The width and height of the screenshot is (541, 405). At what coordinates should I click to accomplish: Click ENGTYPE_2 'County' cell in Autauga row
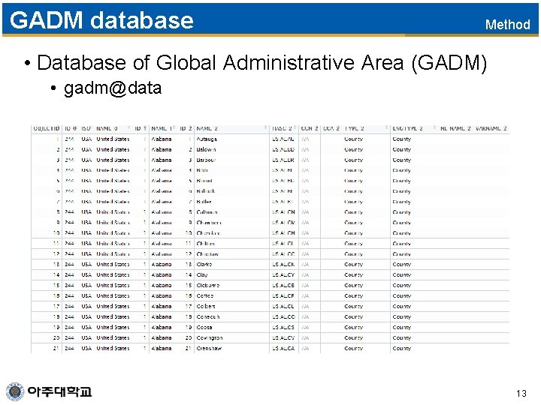pos(401,139)
